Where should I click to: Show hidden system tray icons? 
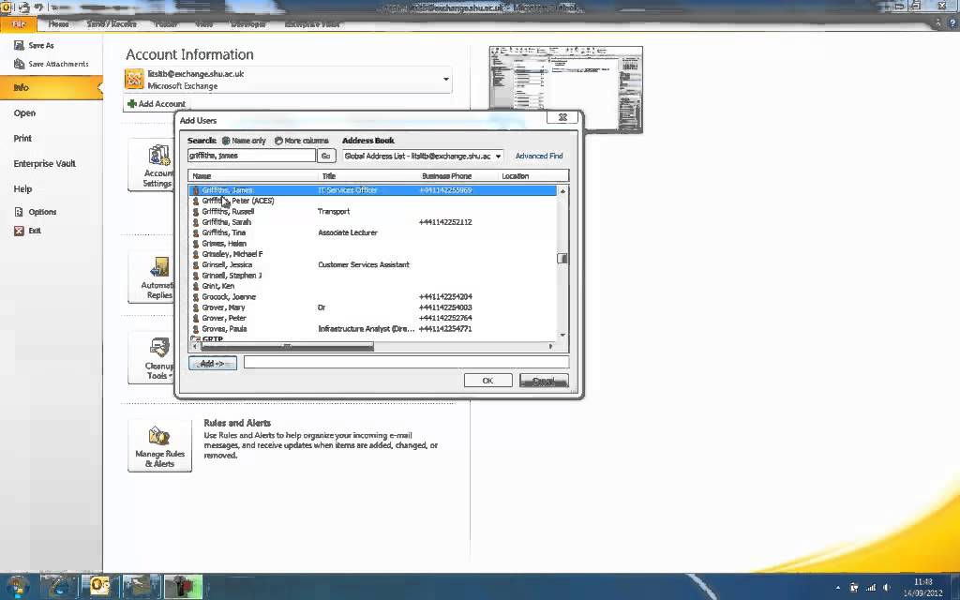[x=838, y=588]
